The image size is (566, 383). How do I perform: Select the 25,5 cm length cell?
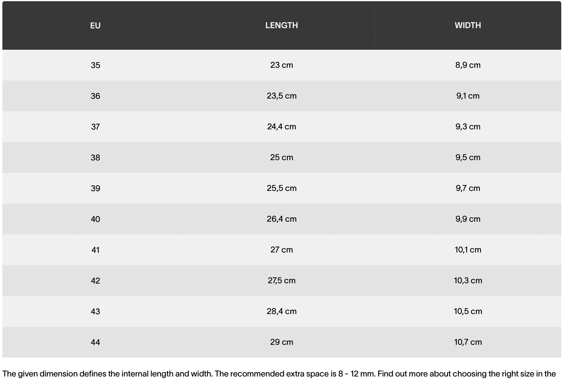282,188
